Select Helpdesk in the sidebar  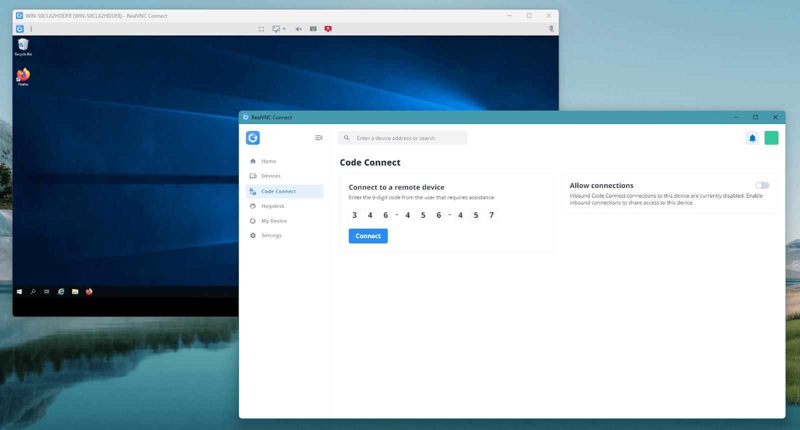(272, 206)
